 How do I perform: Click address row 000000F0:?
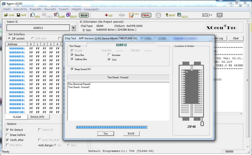(17, 108)
